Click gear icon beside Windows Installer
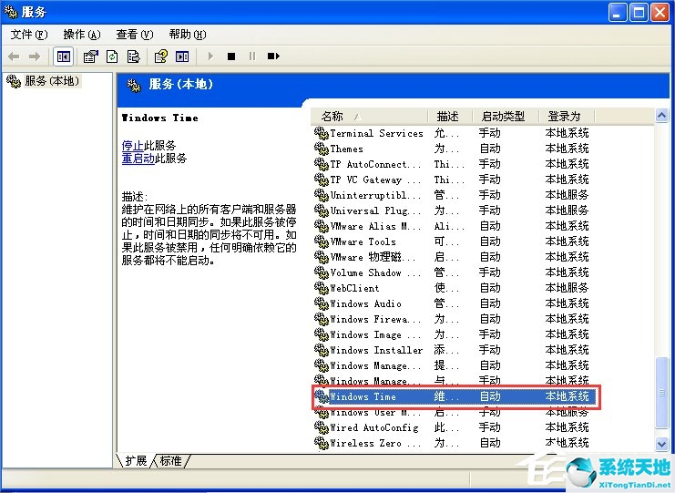Image resolution: width=675 pixels, height=493 pixels. tap(322, 350)
